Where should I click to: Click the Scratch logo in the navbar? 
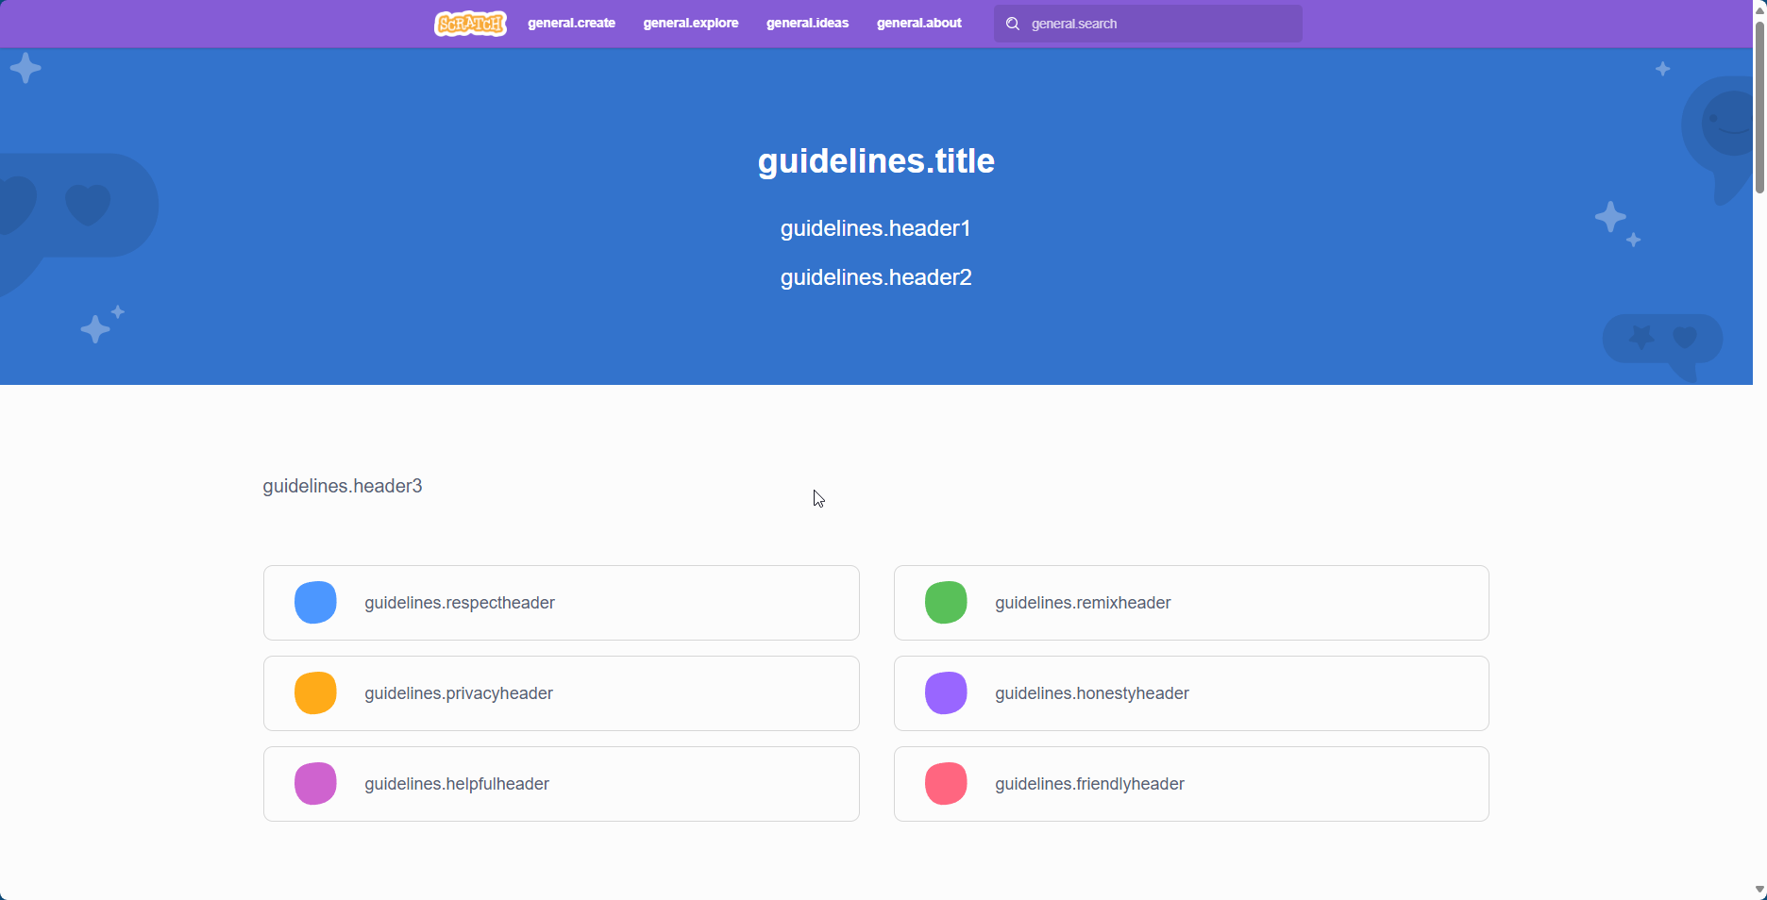470,24
